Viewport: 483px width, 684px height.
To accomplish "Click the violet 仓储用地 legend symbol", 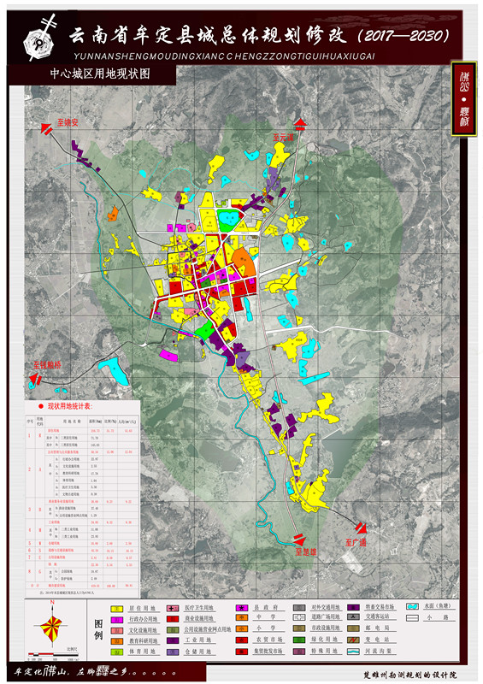I will point(173,652).
